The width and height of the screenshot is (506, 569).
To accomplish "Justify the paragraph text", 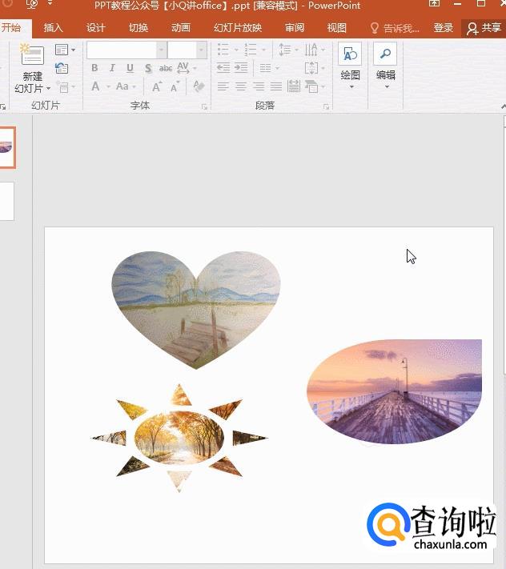I will coord(276,86).
